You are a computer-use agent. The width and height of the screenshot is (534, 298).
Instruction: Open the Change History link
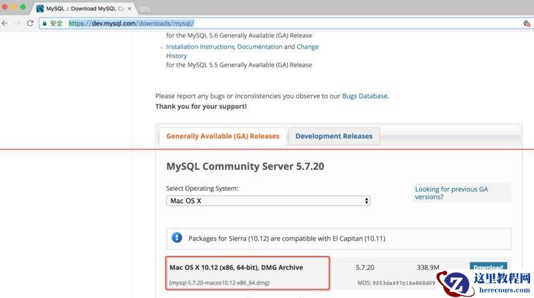point(308,47)
